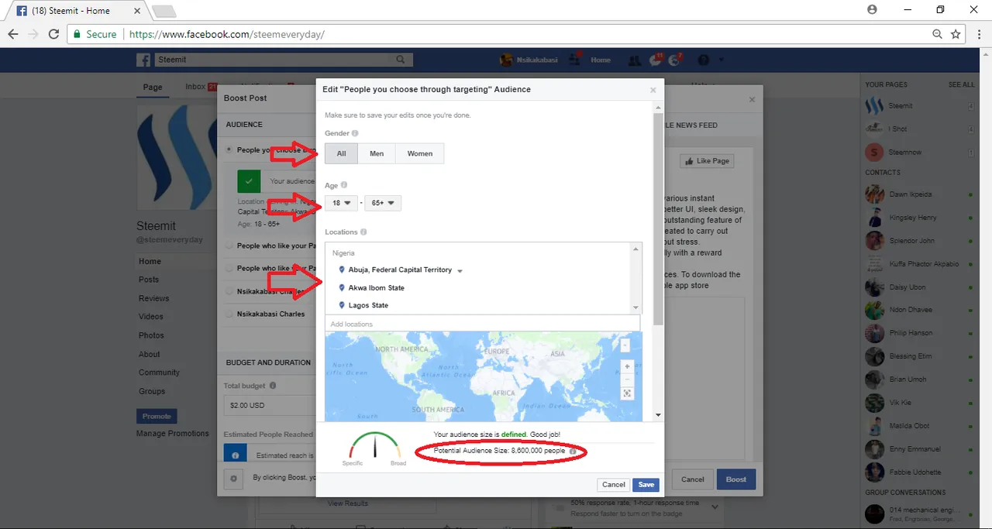992x529 pixels.
Task: Click map fit-to-locations icon
Action: click(628, 393)
